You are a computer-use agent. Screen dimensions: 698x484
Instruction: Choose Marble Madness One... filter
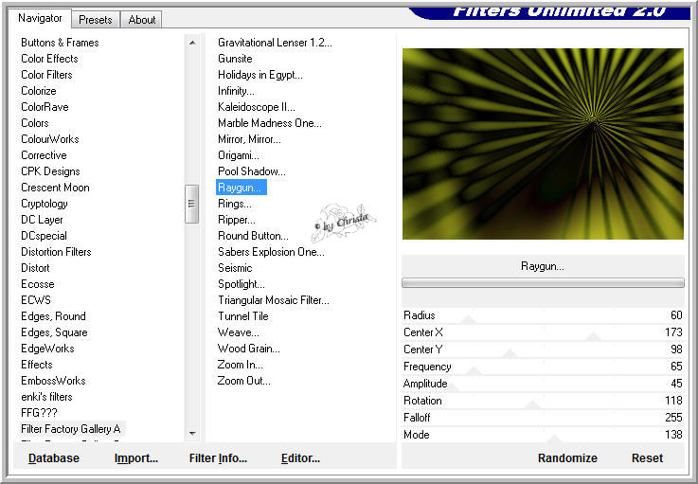(x=269, y=123)
